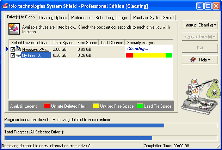Open the Preferences tab
Image resolution: width=222 pixels, height=150 pixels.
coord(81,18)
